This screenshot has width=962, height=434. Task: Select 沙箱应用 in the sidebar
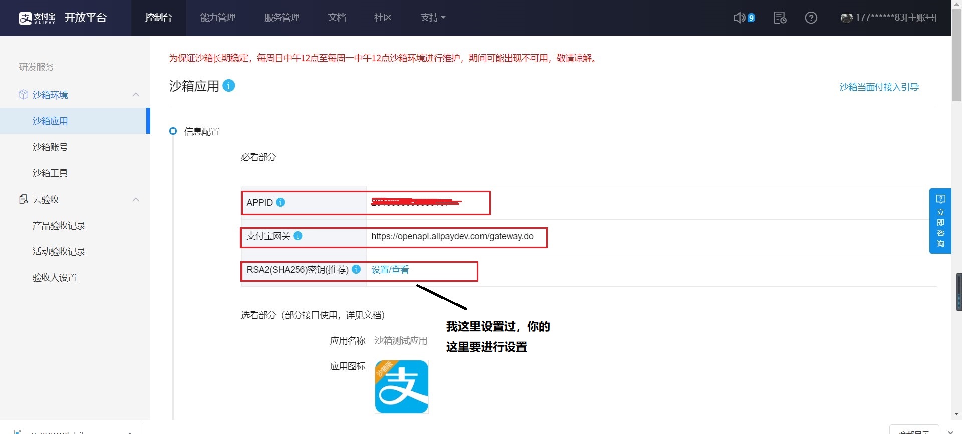pyautogui.click(x=75, y=121)
